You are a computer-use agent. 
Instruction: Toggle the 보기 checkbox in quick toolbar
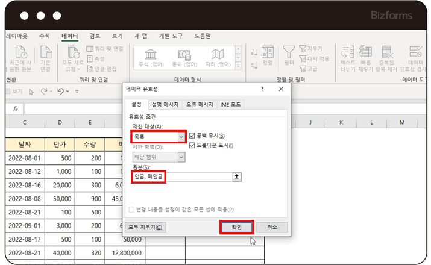click(8, 91)
